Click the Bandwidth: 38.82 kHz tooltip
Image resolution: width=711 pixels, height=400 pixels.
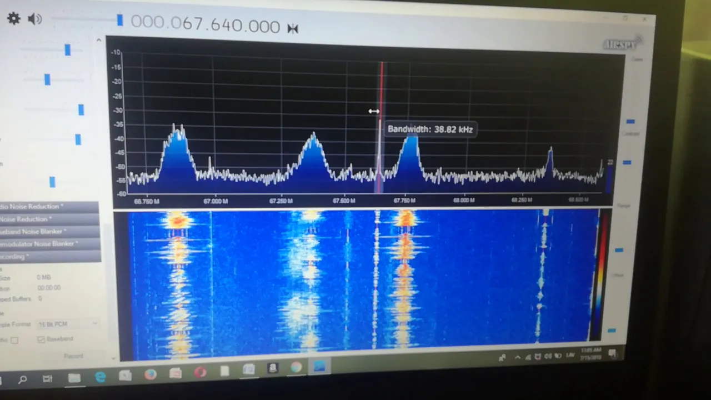coord(430,129)
